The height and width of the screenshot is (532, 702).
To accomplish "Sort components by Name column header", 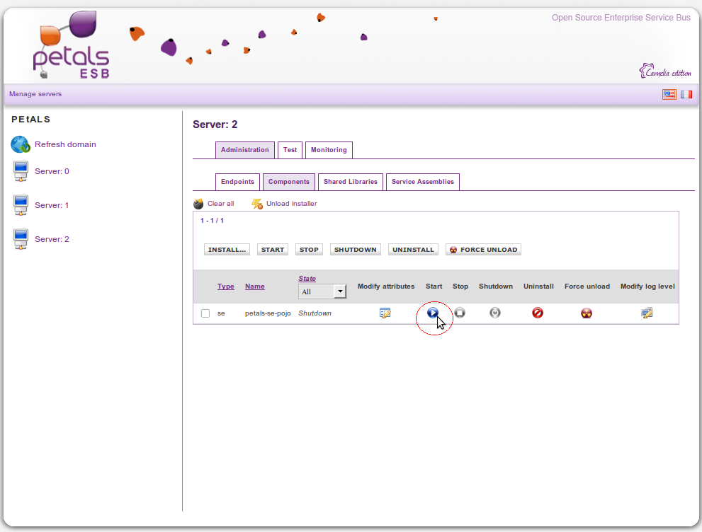I will (x=254, y=287).
